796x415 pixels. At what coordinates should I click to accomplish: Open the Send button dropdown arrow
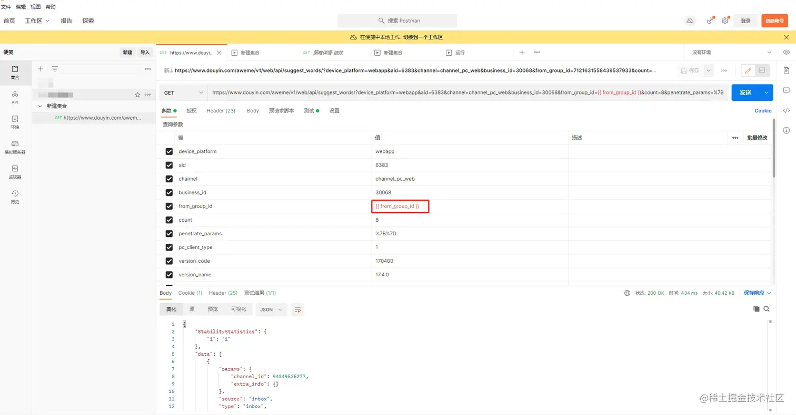point(766,92)
